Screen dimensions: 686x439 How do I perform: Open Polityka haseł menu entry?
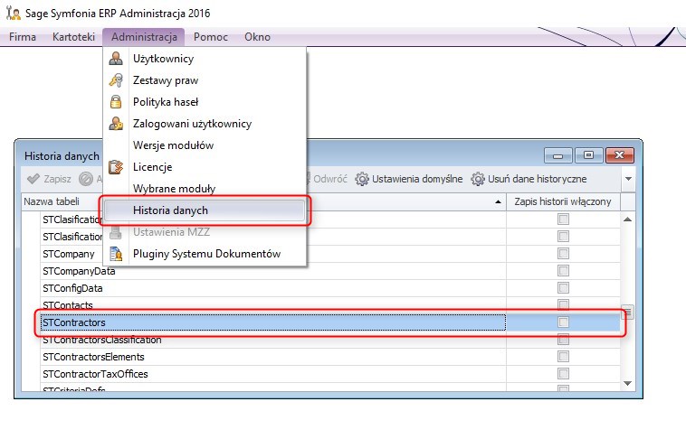coord(205,102)
